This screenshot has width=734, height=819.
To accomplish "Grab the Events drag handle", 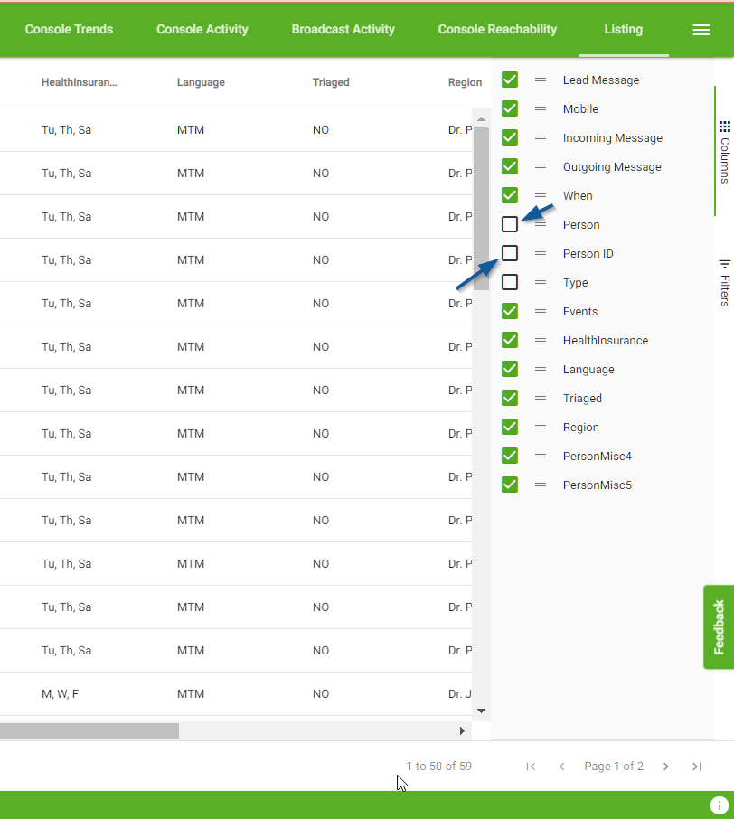I will (x=541, y=311).
